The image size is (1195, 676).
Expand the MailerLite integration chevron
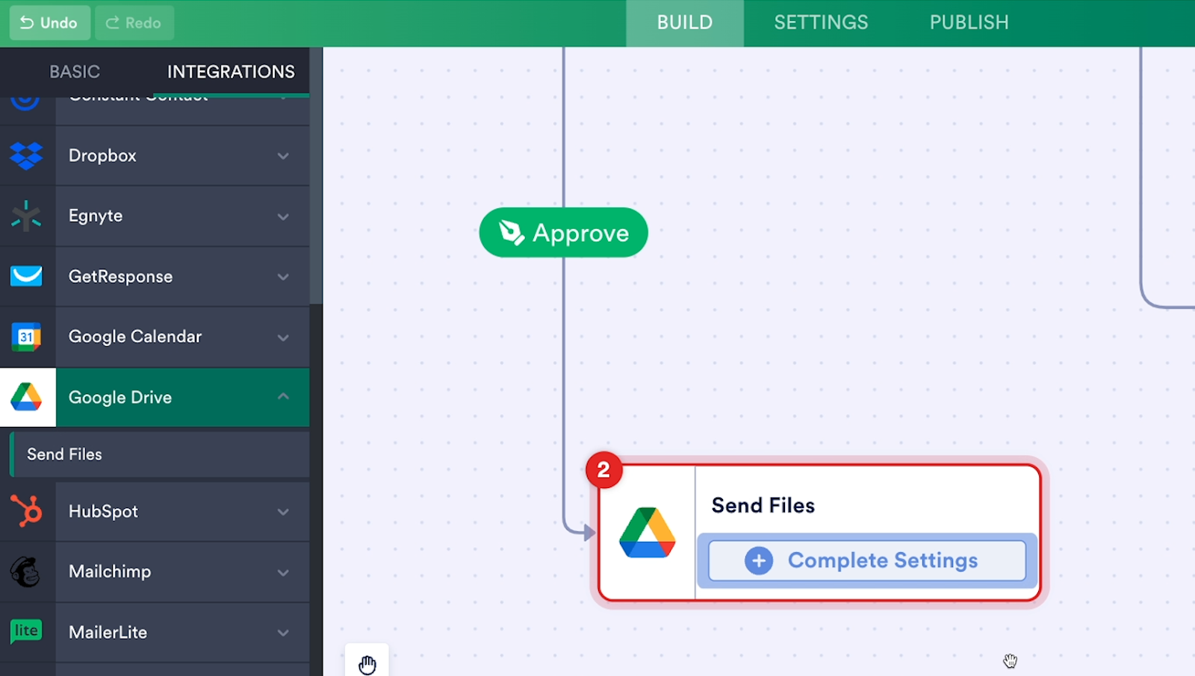(283, 633)
